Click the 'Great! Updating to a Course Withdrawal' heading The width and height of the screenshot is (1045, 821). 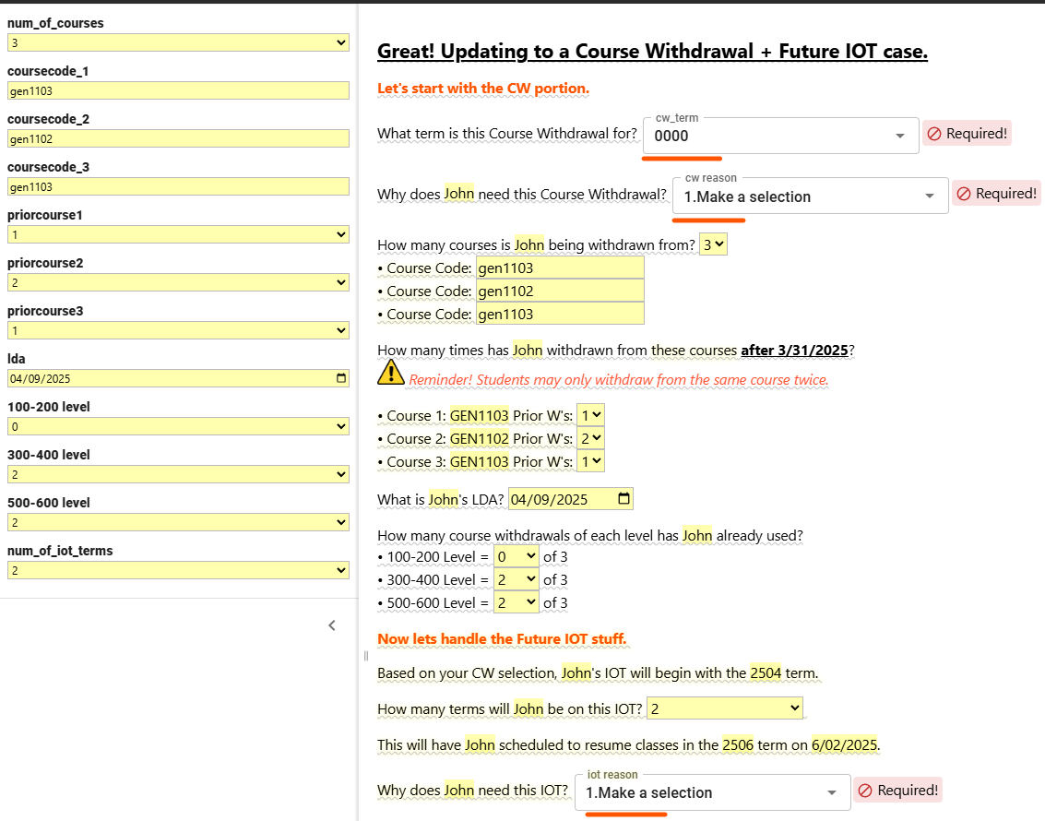[x=652, y=52]
